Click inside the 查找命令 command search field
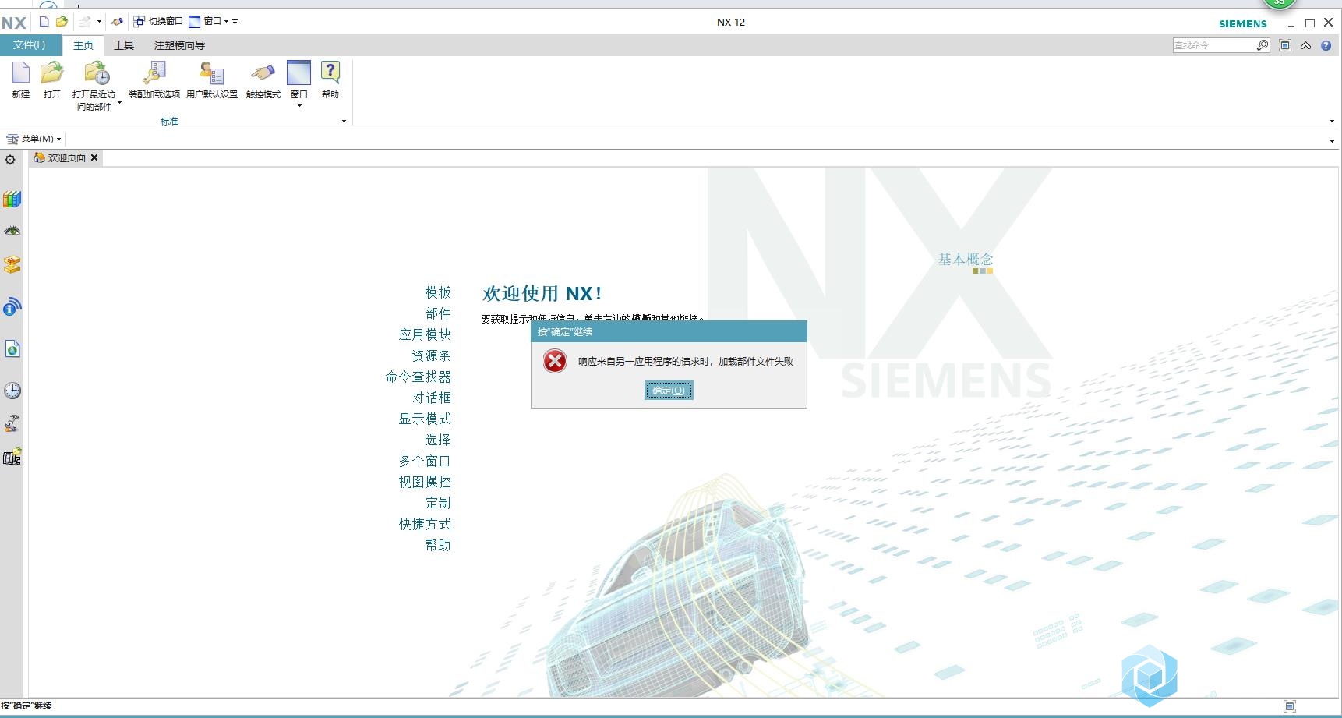1342x718 pixels. point(1214,46)
